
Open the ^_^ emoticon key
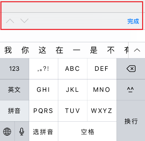pos(131,90)
